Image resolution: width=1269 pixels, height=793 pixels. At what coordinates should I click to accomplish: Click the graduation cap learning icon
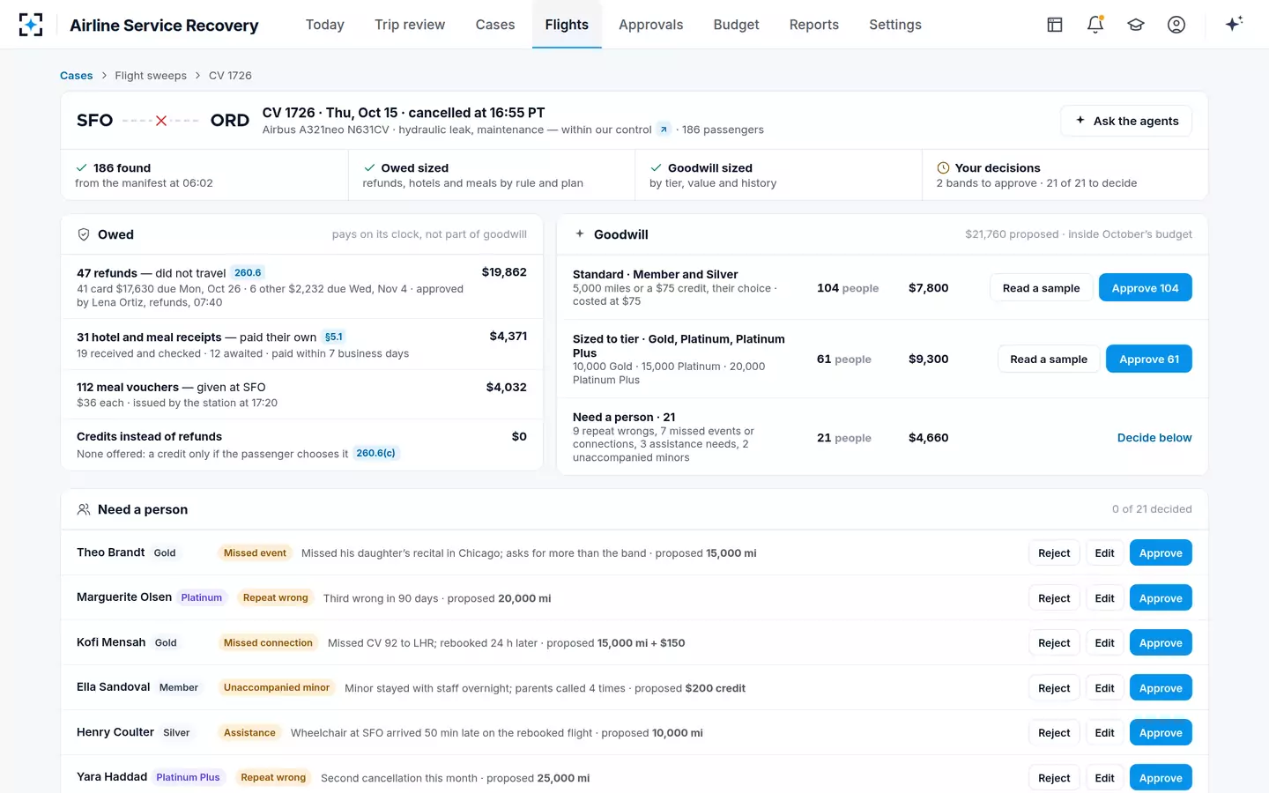[1136, 25]
